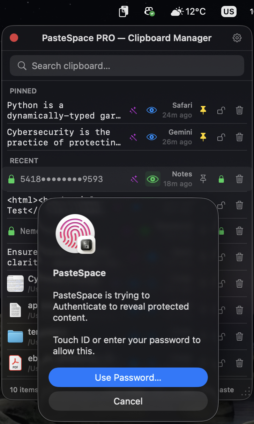This screenshot has width=254, height=424.
Task: Open PasteSpace settings via the gear icon
Action: [237, 38]
